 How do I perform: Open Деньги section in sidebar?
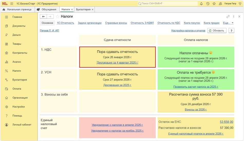16,35
